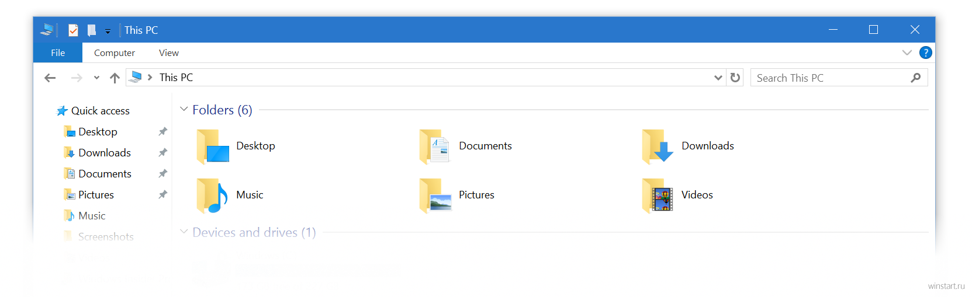Click the Refresh button beside address bar
Screen dimensions: 972x297
[x=735, y=78]
